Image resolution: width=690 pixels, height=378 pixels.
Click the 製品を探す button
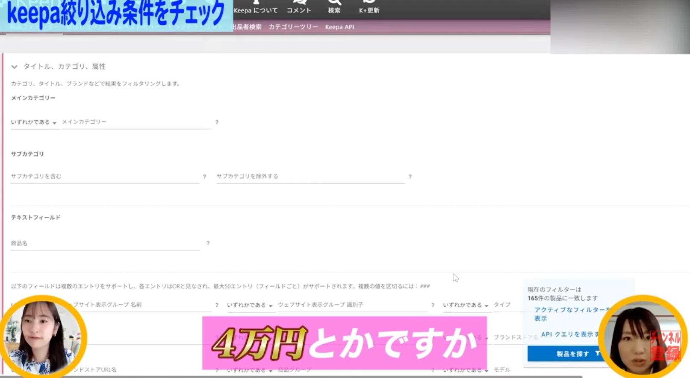[x=568, y=354]
